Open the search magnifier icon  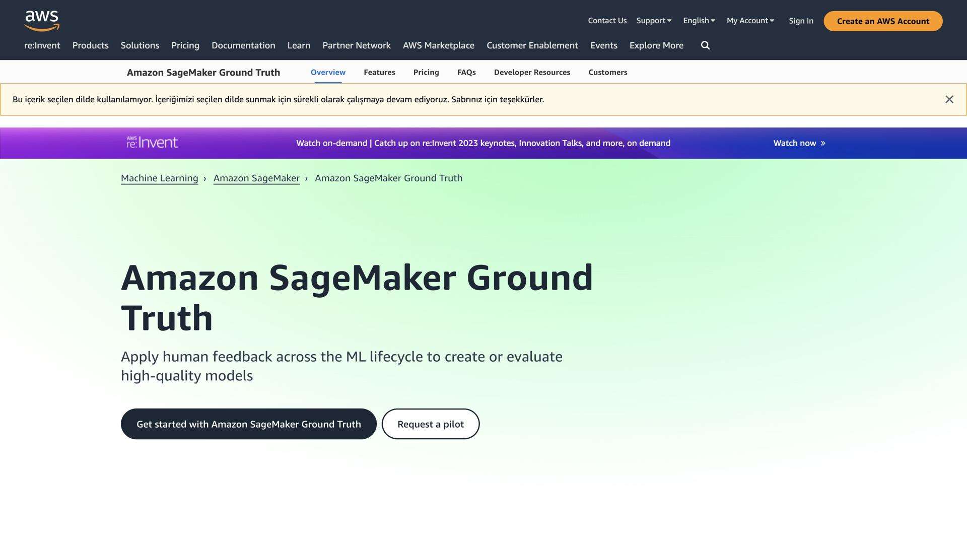pyautogui.click(x=705, y=45)
